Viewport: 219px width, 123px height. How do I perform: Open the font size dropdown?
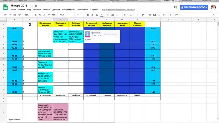tap(80, 15)
